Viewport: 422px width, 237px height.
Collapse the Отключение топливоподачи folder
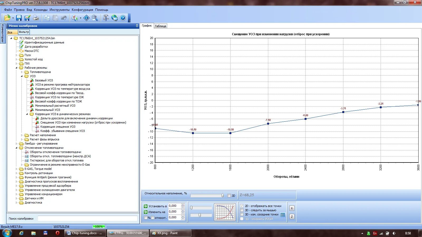[16, 148]
